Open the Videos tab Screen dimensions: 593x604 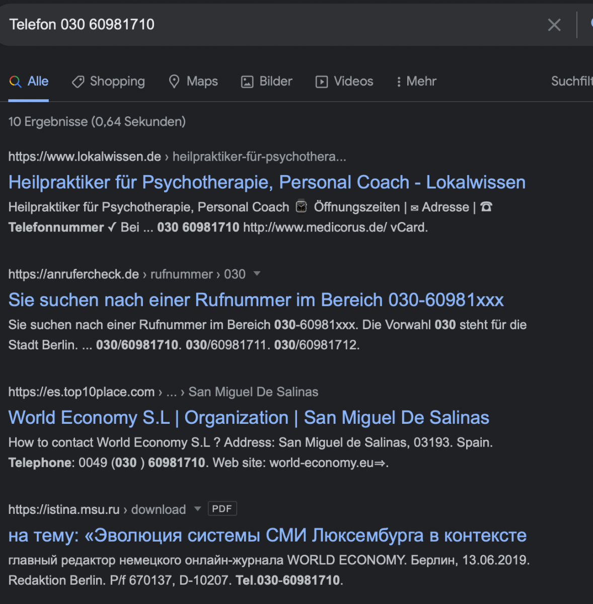coord(344,82)
